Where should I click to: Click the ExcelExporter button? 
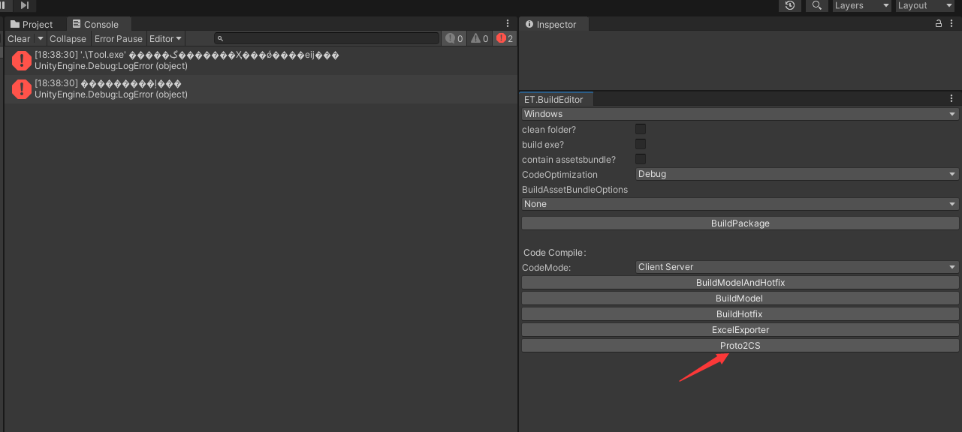[x=740, y=330]
